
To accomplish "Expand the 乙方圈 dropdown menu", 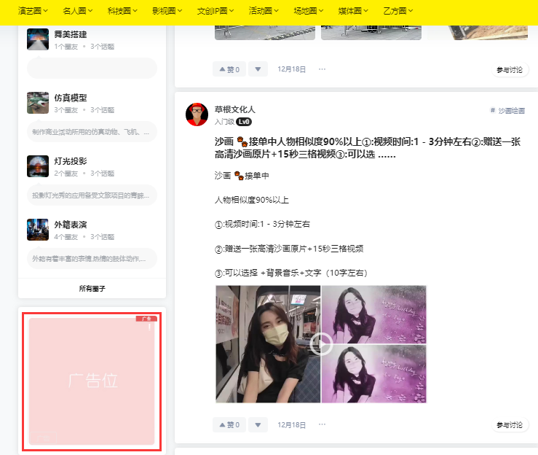I will (397, 11).
